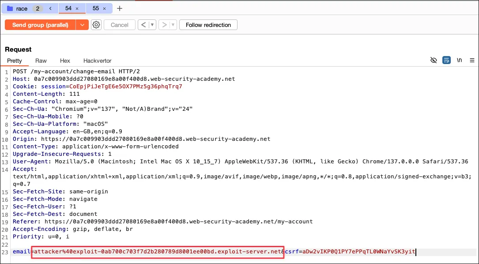This screenshot has height=264, width=479.
Task: Close tab 55 with its x
Action: (x=104, y=9)
